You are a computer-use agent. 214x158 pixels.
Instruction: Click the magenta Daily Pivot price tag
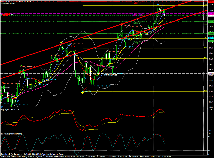211,14
